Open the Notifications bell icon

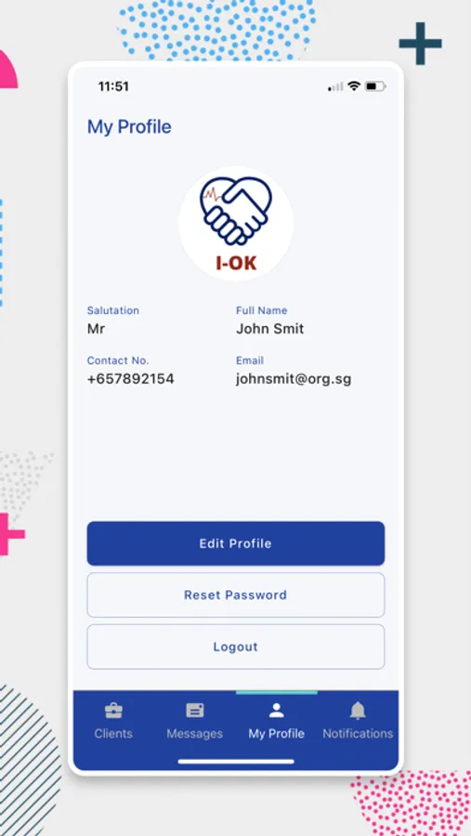pyautogui.click(x=358, y=711)
